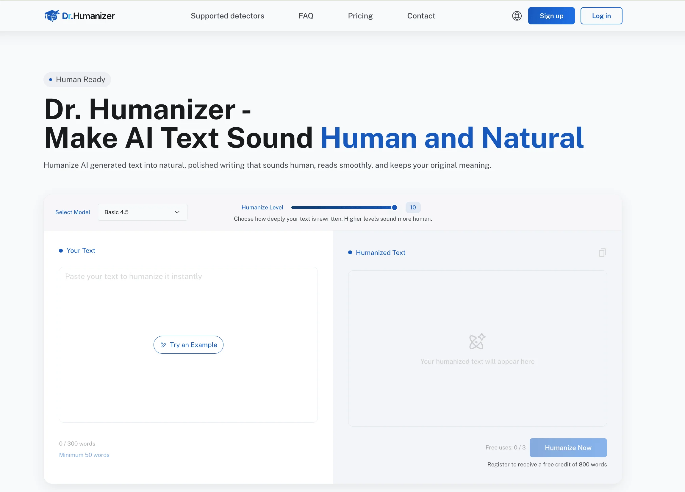The image size is (685, 492).
Task: Click the Humanized Text heading
Action: pyautogui.click(x=381, y=253)
